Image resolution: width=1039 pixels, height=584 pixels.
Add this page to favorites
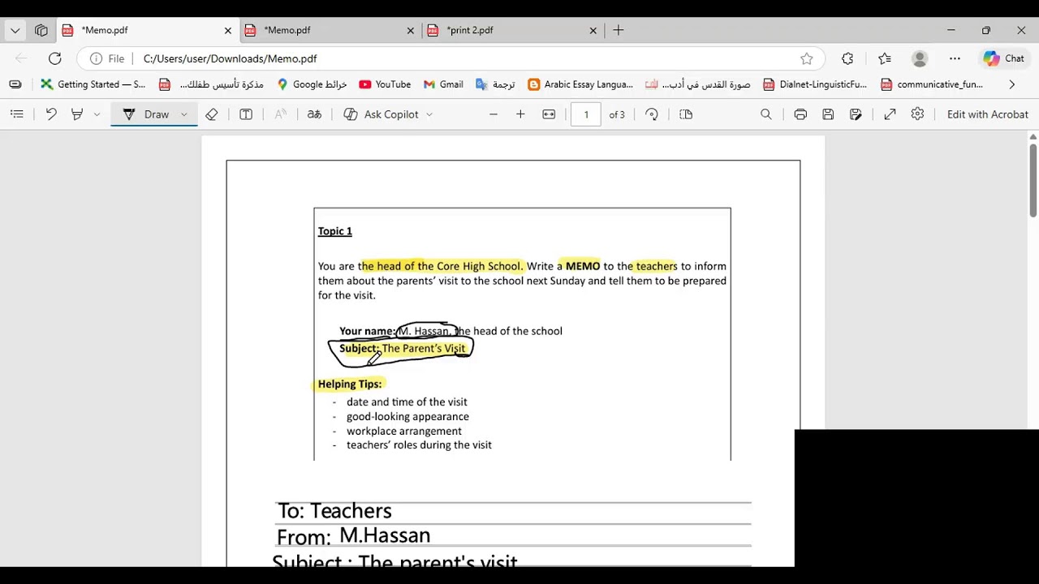pos(806,58)
